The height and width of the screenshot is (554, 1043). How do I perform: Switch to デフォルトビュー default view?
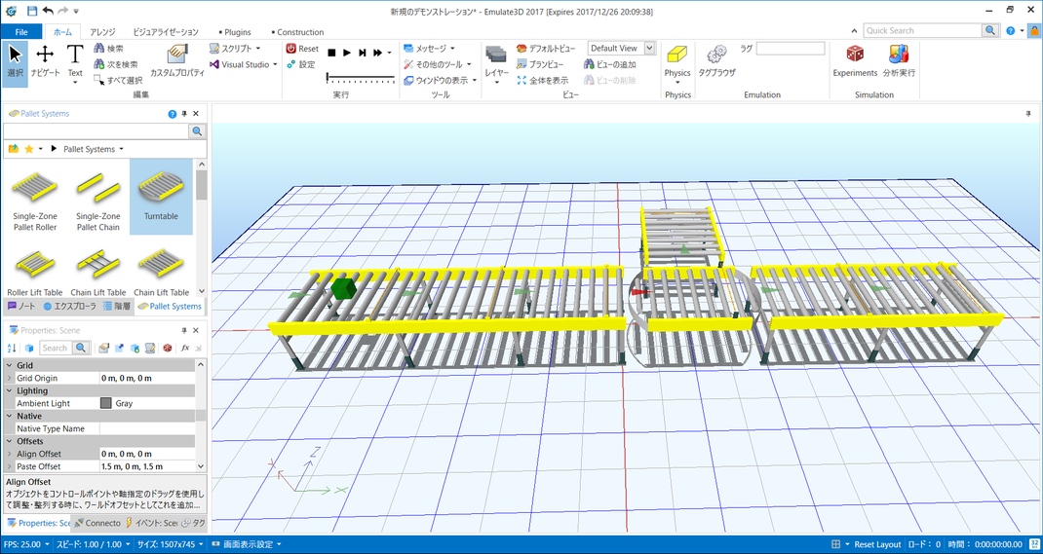[x=546, y=49]
